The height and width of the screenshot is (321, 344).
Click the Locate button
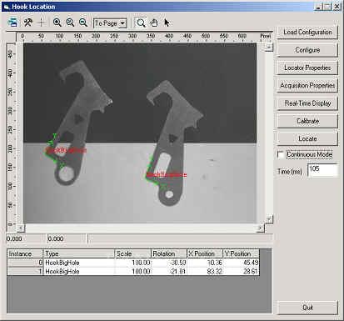[307, 138]
